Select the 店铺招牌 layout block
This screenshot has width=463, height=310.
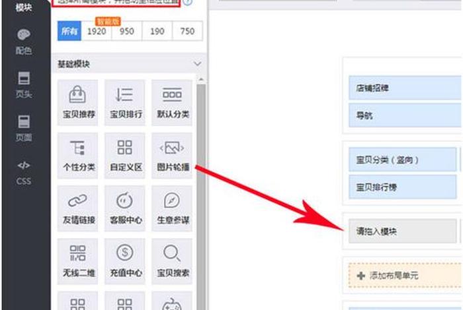tap(405, 88)
